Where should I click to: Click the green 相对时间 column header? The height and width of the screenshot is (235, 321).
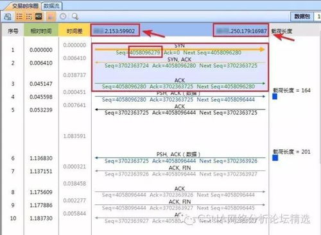[x=41, y=31]
